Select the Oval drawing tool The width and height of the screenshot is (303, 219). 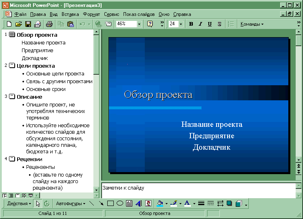pyautogui.click(x=120, y=204)
